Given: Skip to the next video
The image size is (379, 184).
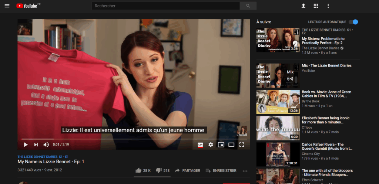Looking at the screenshot, I should [x=36, y=145].
